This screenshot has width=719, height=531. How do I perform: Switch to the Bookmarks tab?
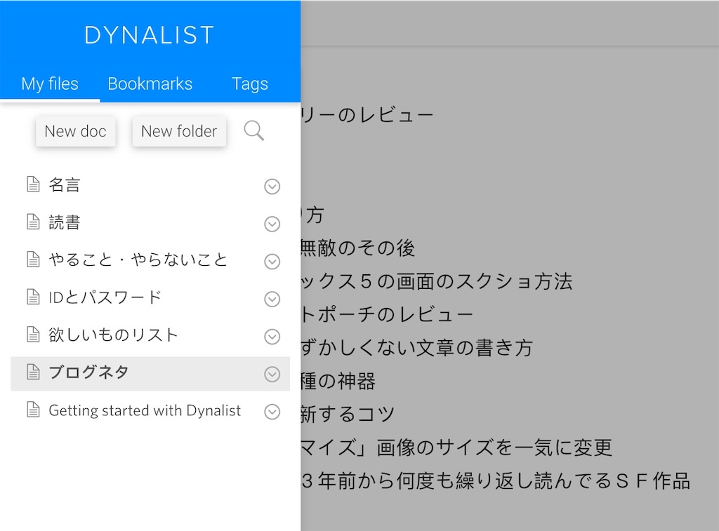[x=150, y=84]
